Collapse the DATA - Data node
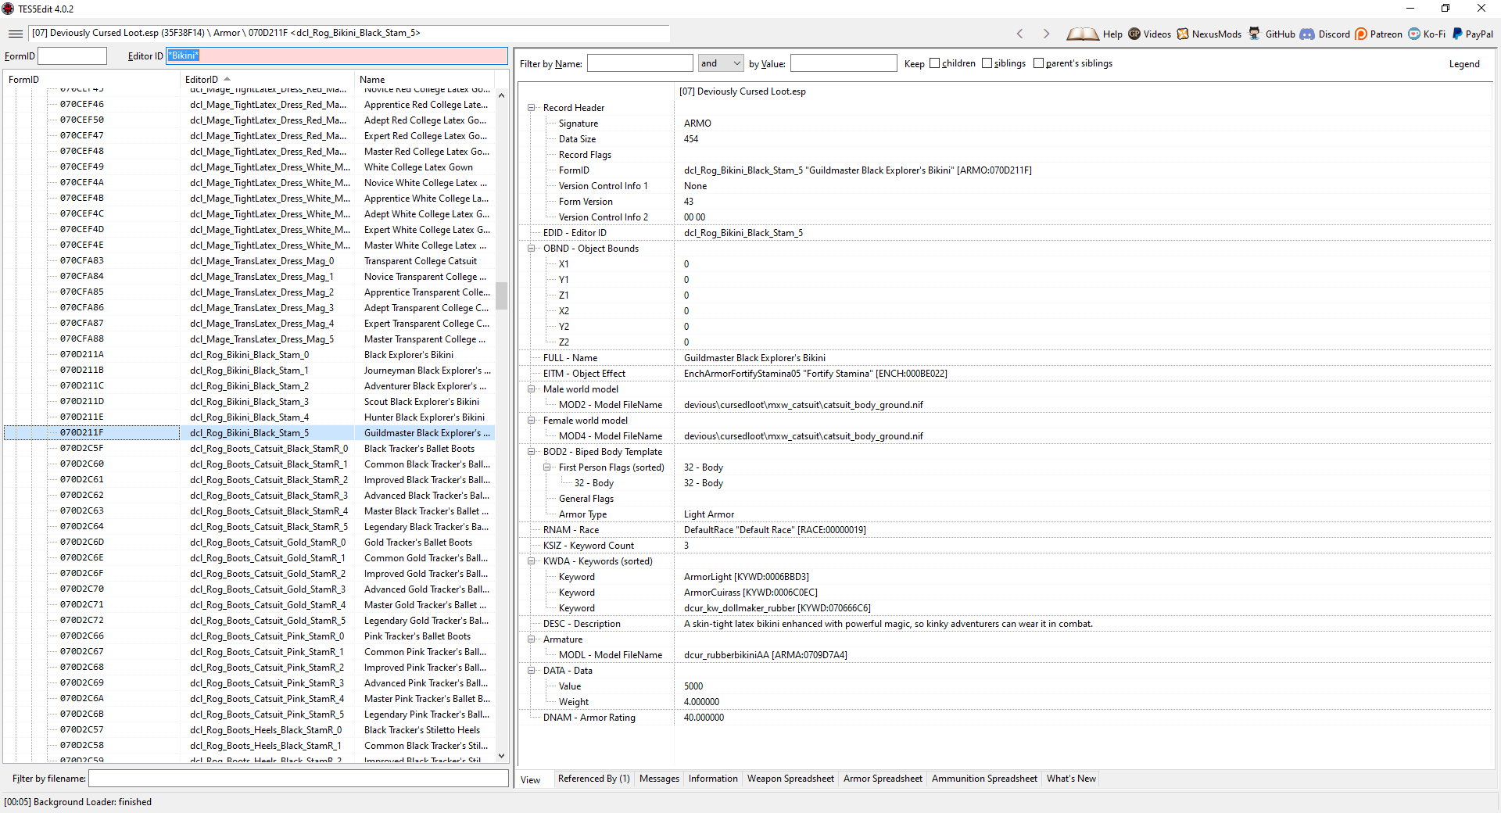This screenshot has height=813, width=1501. 532,671
